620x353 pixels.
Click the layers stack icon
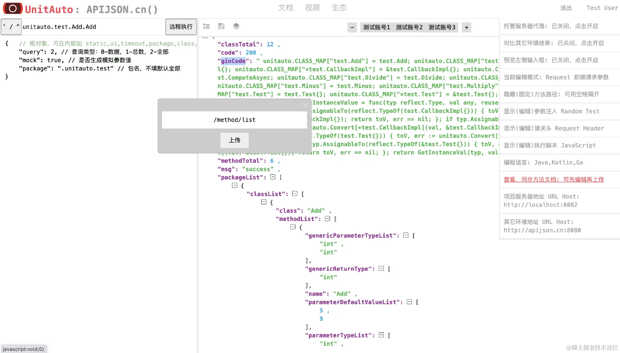pos(236,26)
